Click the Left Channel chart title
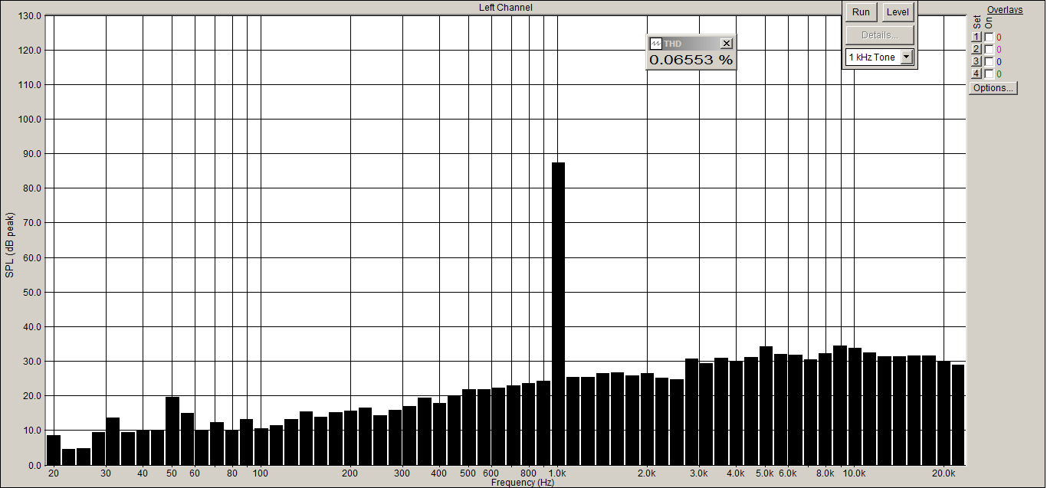The width and height of the screenshot is (1047, 488). click(x=505, y=8)
